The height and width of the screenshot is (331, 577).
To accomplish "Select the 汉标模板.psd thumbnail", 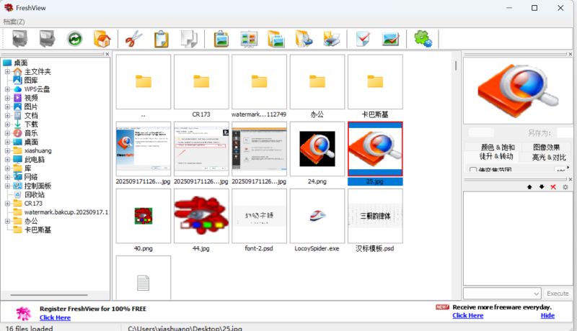I will tap(375, 216).
